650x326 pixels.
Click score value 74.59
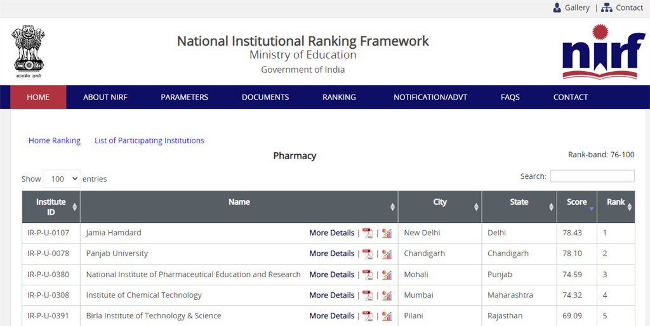pyautogui.click(x=572, y=275)
